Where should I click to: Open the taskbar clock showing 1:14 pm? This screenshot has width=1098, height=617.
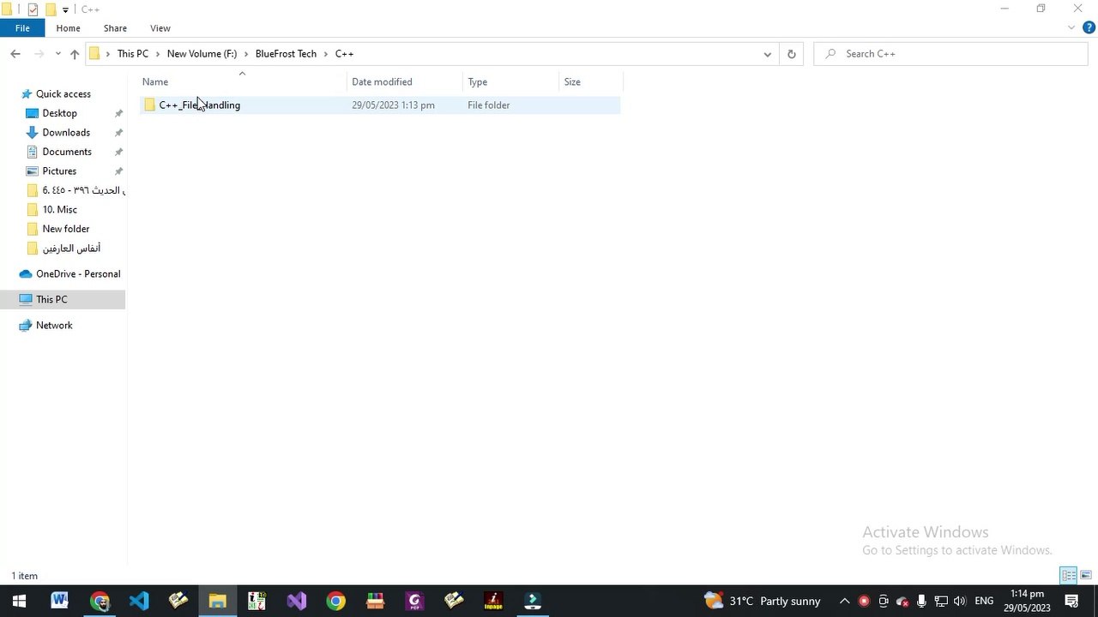(1027, 601)
